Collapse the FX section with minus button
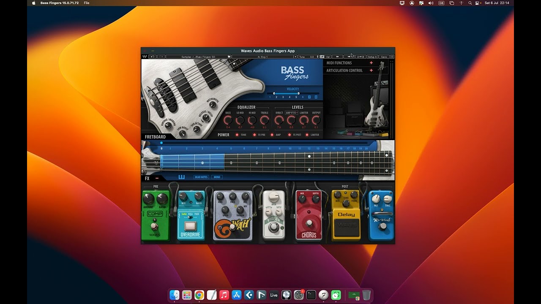This screenshot has width=541, height=304. [157, 178]
